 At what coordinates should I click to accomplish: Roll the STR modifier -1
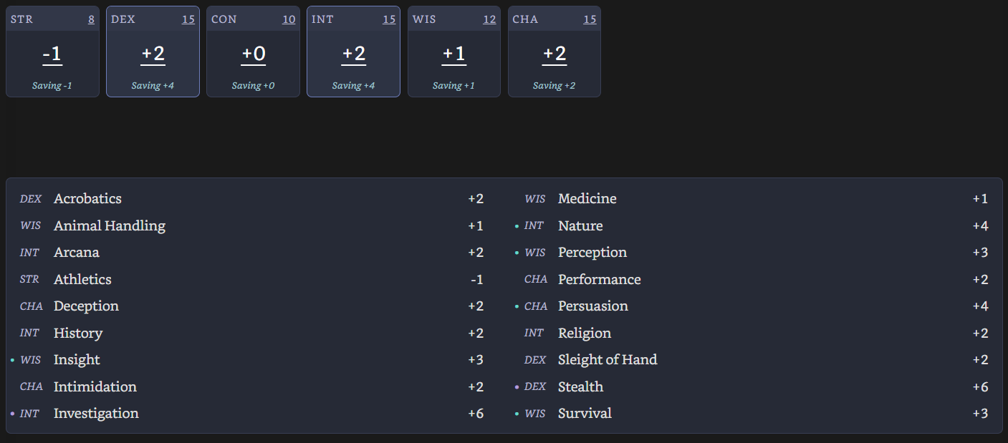click(x=52, y=54)
